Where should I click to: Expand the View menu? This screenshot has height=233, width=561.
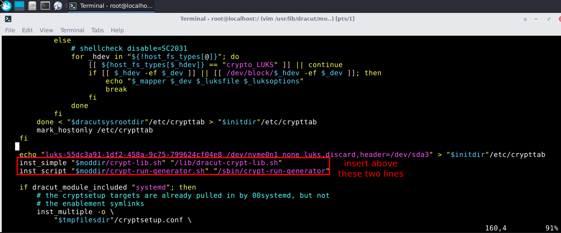point(46,30)
